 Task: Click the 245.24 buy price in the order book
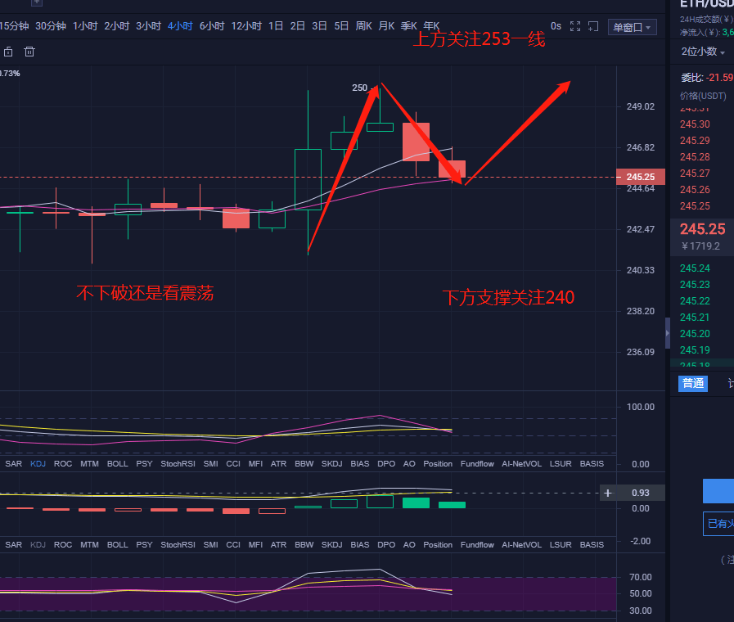pos(695,268)
